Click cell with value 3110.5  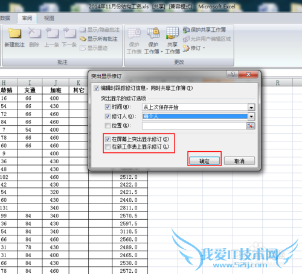(130, 231)
